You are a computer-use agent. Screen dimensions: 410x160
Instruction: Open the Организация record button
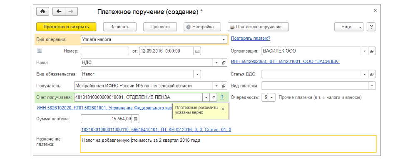372,51
